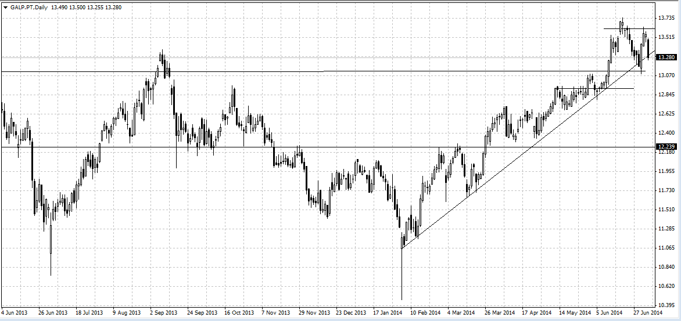Click the 11.955 price axis label
The width and height of the screenshot is (681, 321).
[666, 171]
